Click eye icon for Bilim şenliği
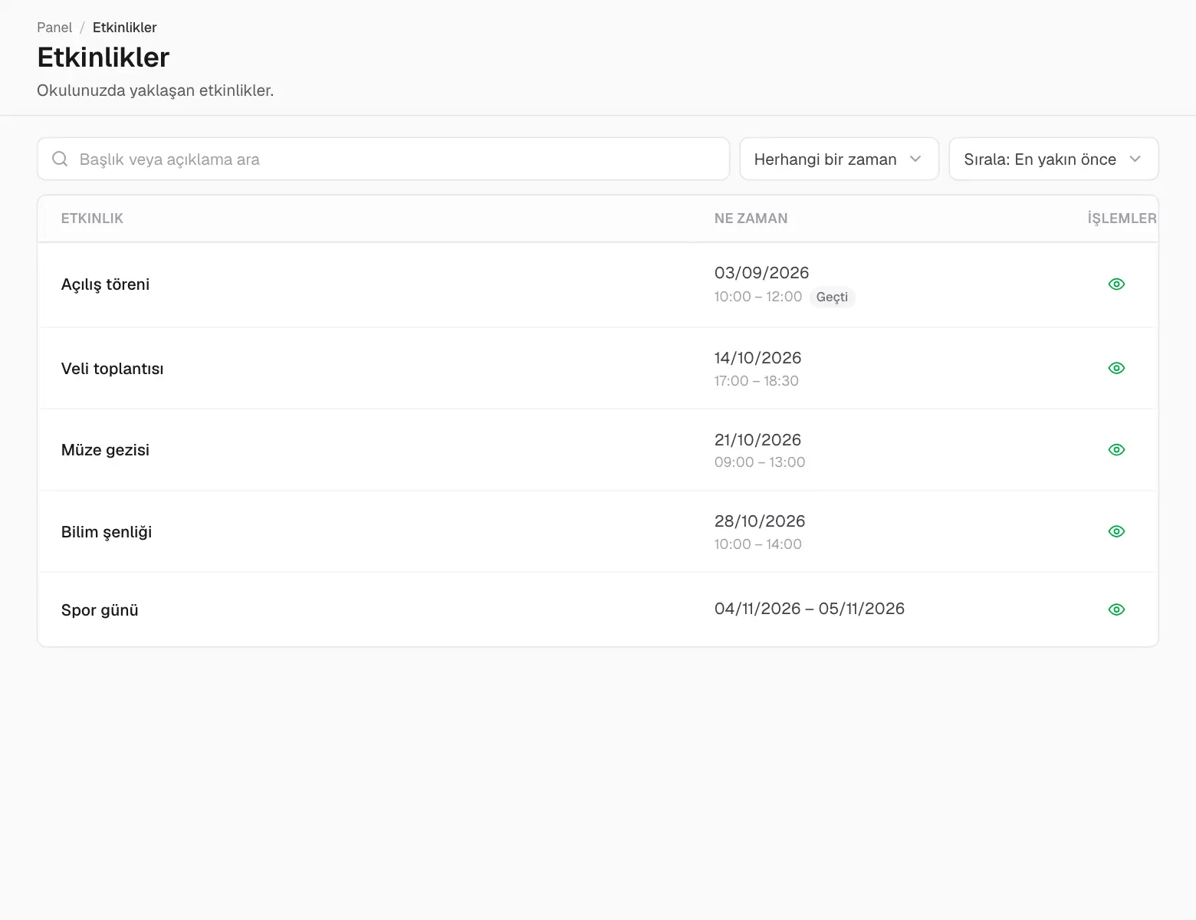Image resolution: width=1196 pixels, height=920 pixels. click(x=1116, y=531)
